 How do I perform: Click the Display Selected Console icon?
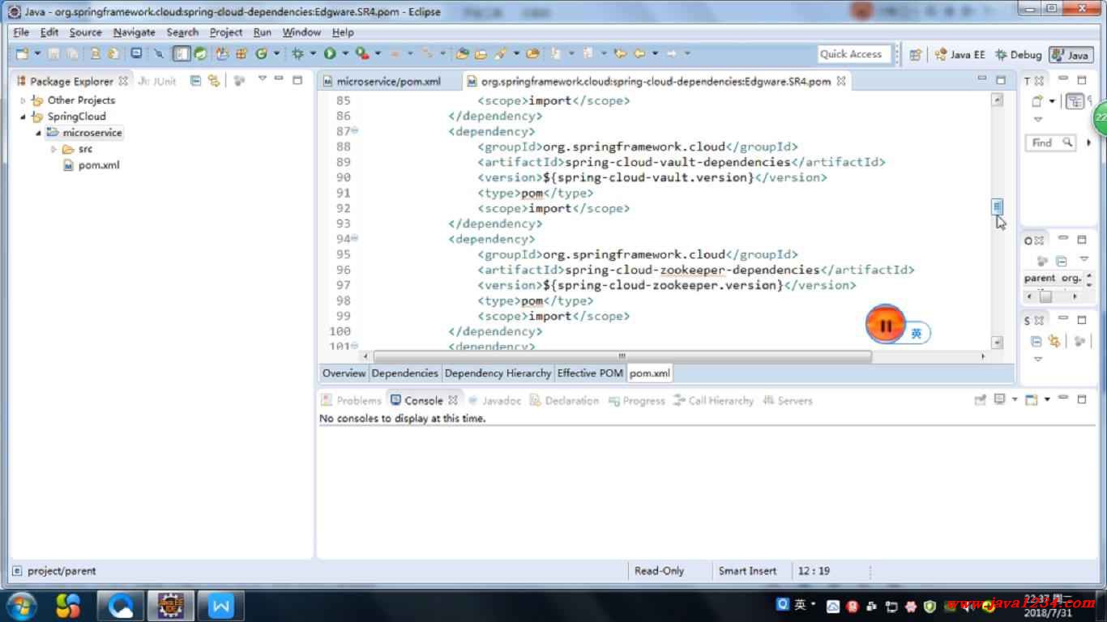click(x=999, y=399)
